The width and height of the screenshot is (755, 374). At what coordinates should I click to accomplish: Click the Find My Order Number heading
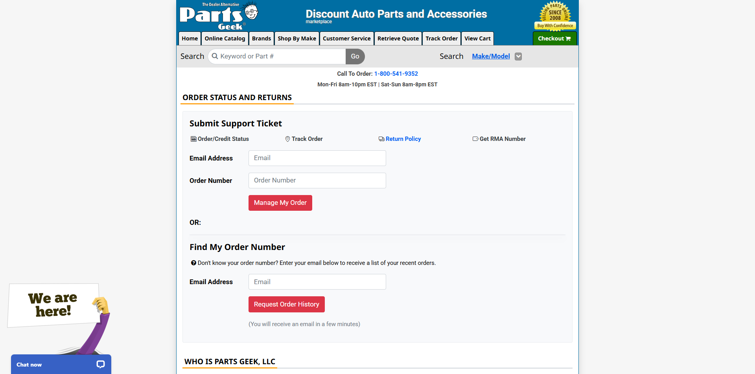(237, 247)
